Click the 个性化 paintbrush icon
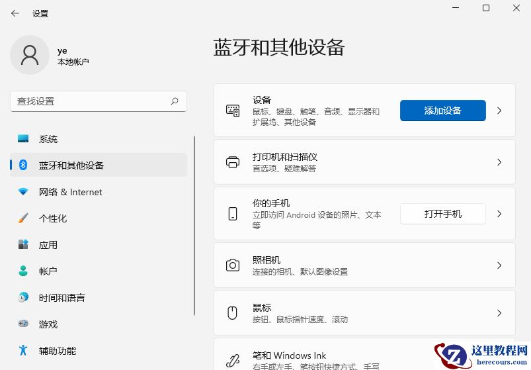Viewport: 531px width, 370px height. (x=23, y=218)
